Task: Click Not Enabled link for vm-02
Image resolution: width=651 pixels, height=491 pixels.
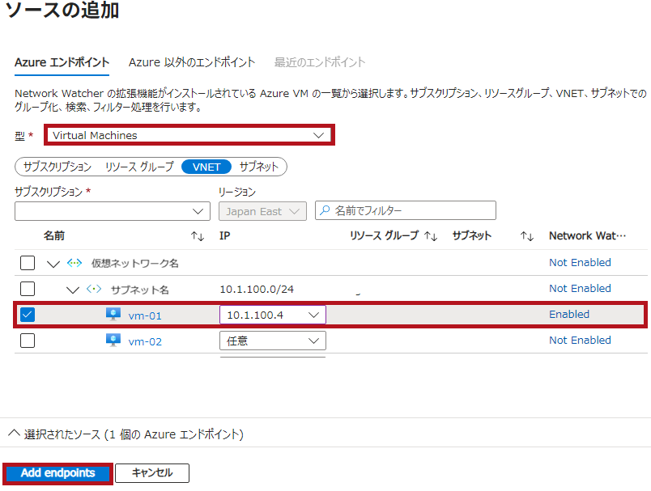Action: pyautogui.click(x=580, y=340)
